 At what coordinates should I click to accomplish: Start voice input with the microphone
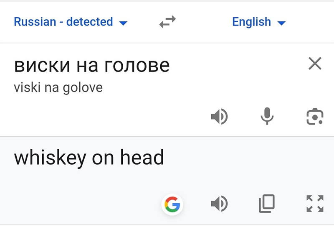pyautogui.click(x=267, y=117)
